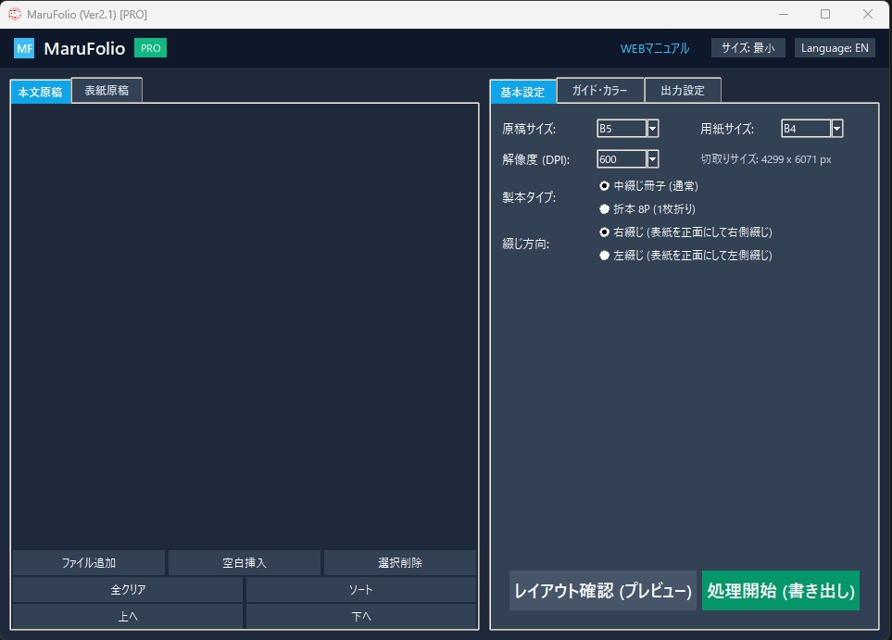Click the サイズ: 最小 button
This screenshot has width=892, height=640.
click(x=748, y=48)
